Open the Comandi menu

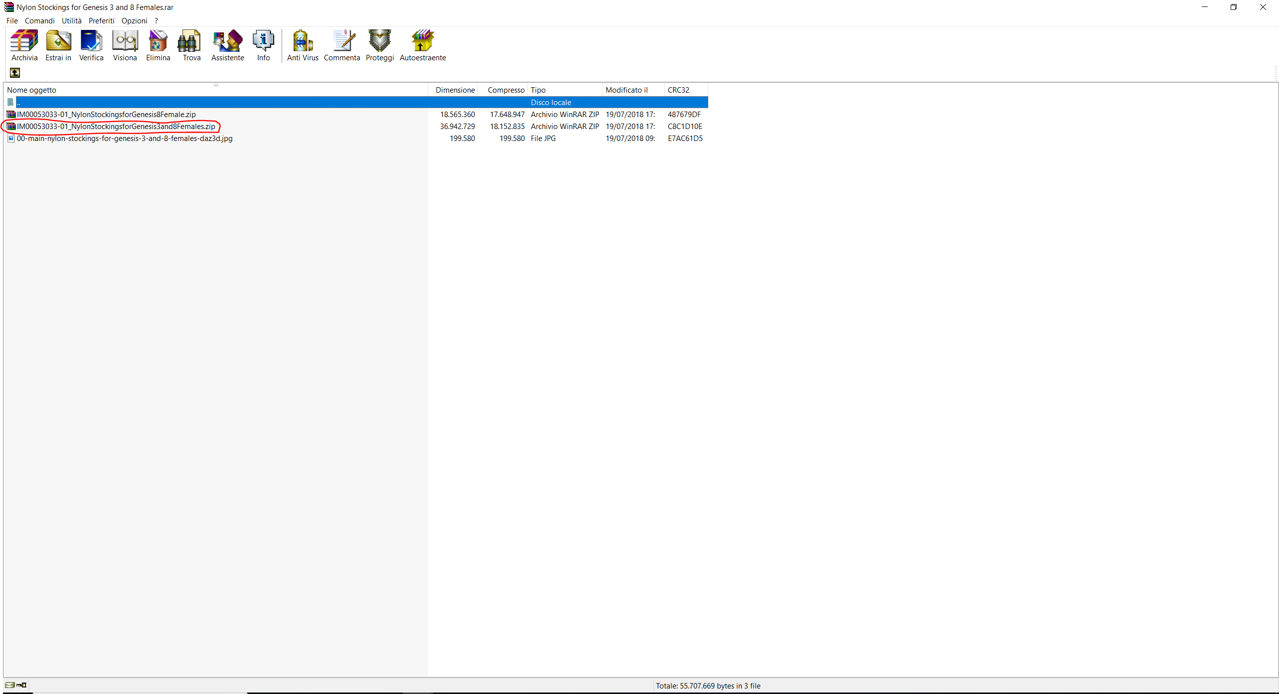pos(40,20)
